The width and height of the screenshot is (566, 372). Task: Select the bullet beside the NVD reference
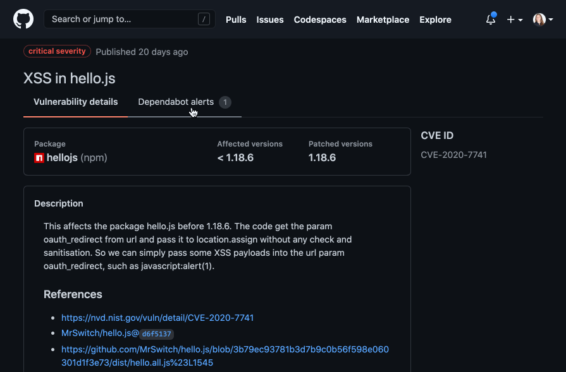click(52, 317)
